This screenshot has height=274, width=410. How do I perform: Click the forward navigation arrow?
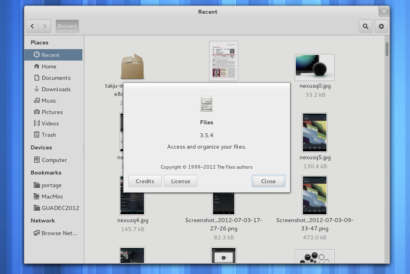tap(45, 26)
